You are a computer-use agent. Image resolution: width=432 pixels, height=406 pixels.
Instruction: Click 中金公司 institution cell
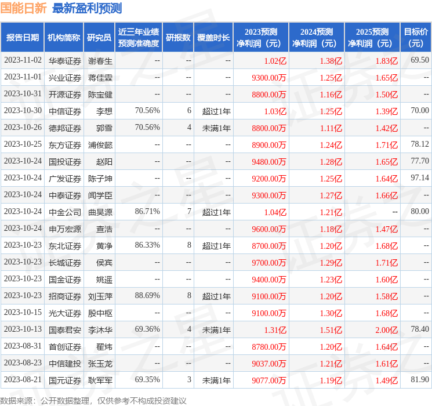[x=65, y=212]
